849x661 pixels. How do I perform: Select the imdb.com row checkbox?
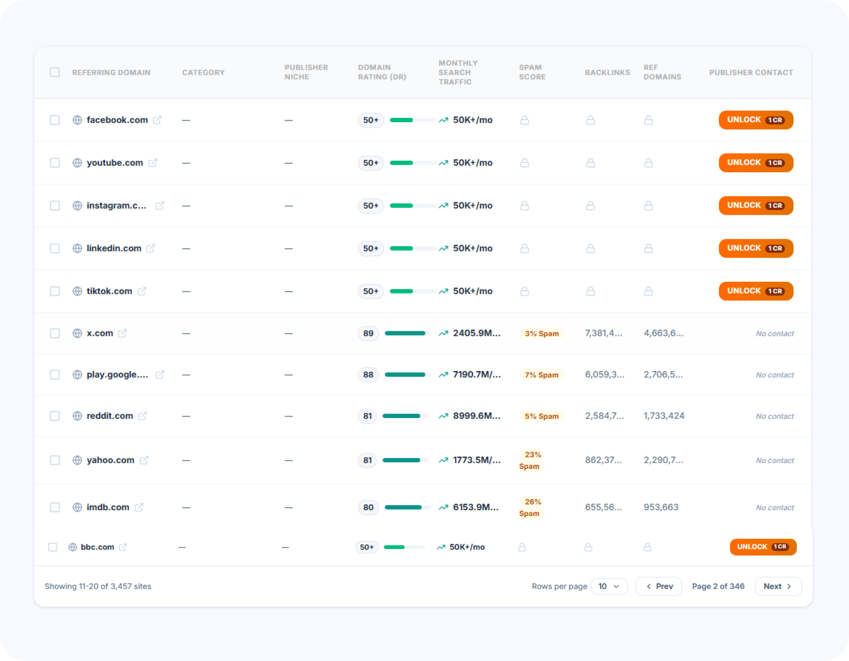(x=55, y=507)
